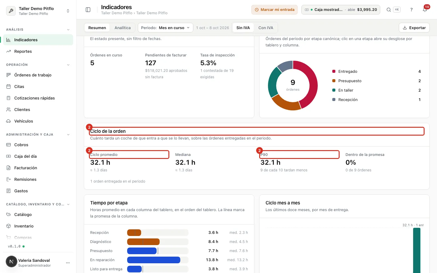The height and width of the screenshot is (273, 437).
Task: Open help question mark icon
Action: coord(412,10)
